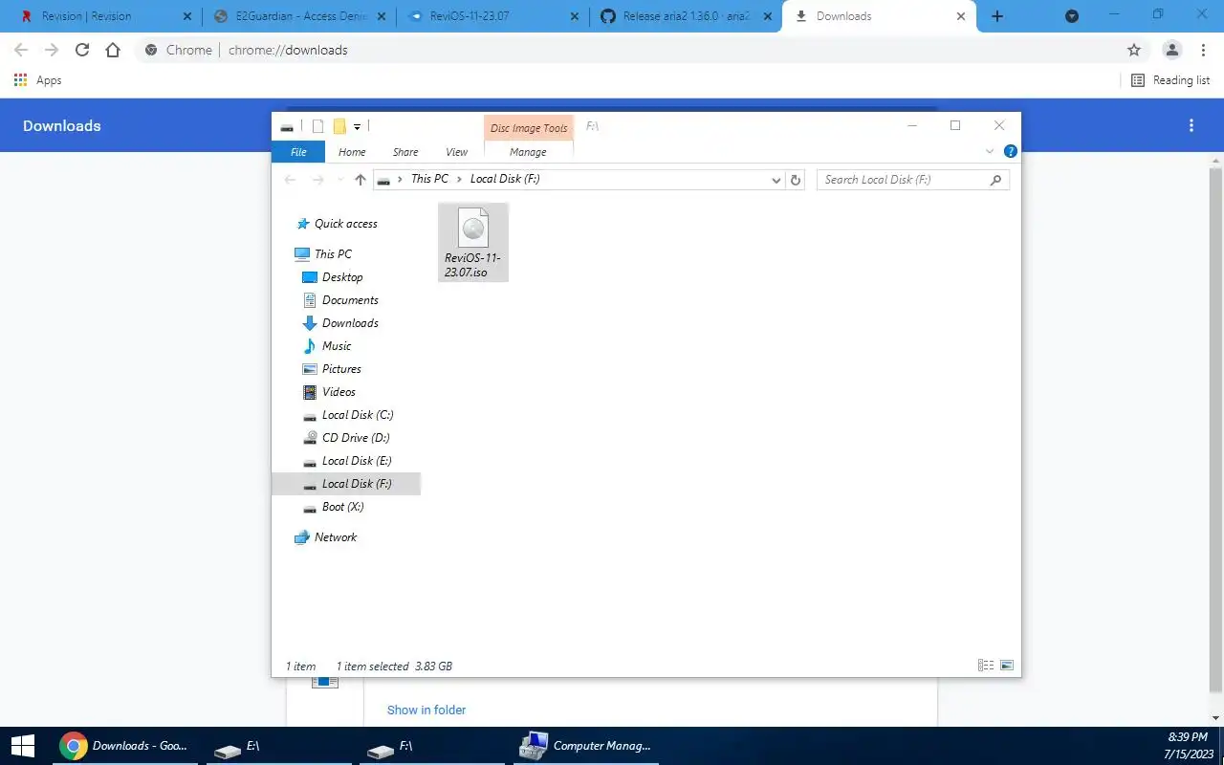The height and width of the screenshot is (765, 1224).
Task: Click the CD Drive (D:) disc icon
Action: pos(310,438)
